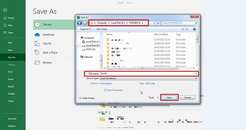
Task: Click the change view icon
Action: pos(183,29)
